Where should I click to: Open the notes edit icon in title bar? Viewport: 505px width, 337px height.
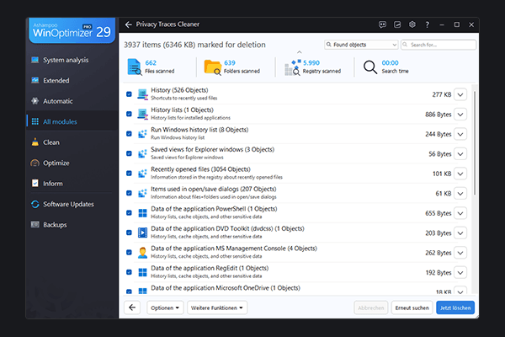397,24
